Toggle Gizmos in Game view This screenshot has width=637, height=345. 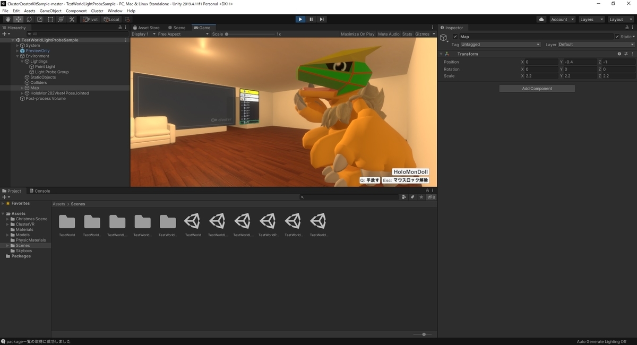coord(423,34)
